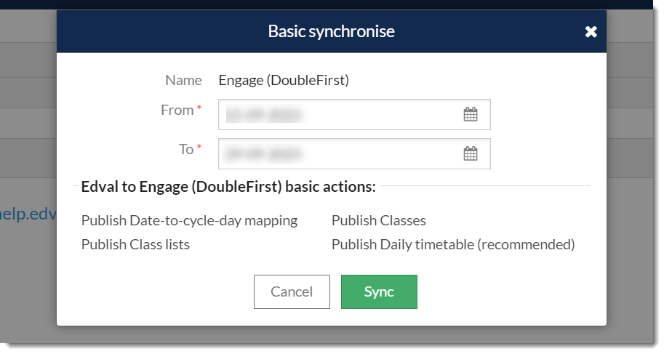Click the Engage (DoubleFirst) name value

pyautogui.click(x=284, y=80)
